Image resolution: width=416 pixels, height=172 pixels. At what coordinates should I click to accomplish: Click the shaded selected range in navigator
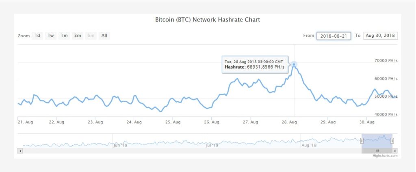click(x=377, y=141)
